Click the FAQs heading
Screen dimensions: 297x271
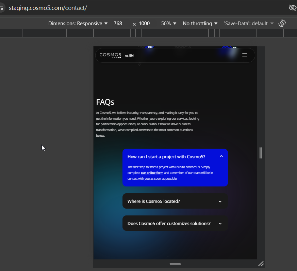[105, 102]
